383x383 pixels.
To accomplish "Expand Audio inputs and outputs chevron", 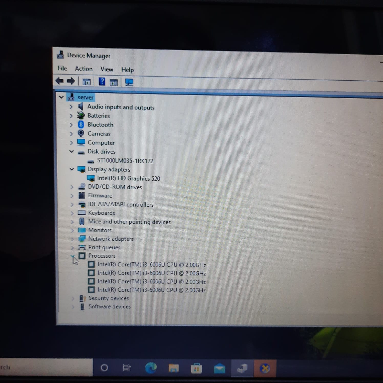I will tap(71, 107).
